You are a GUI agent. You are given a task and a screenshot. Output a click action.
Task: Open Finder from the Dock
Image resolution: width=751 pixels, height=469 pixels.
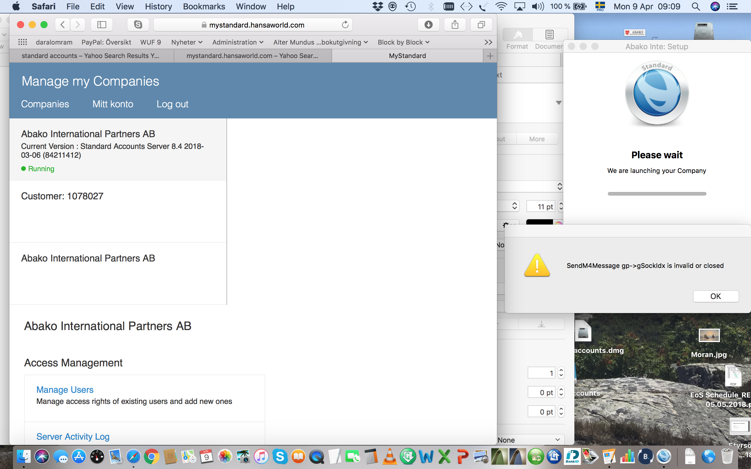23,457
